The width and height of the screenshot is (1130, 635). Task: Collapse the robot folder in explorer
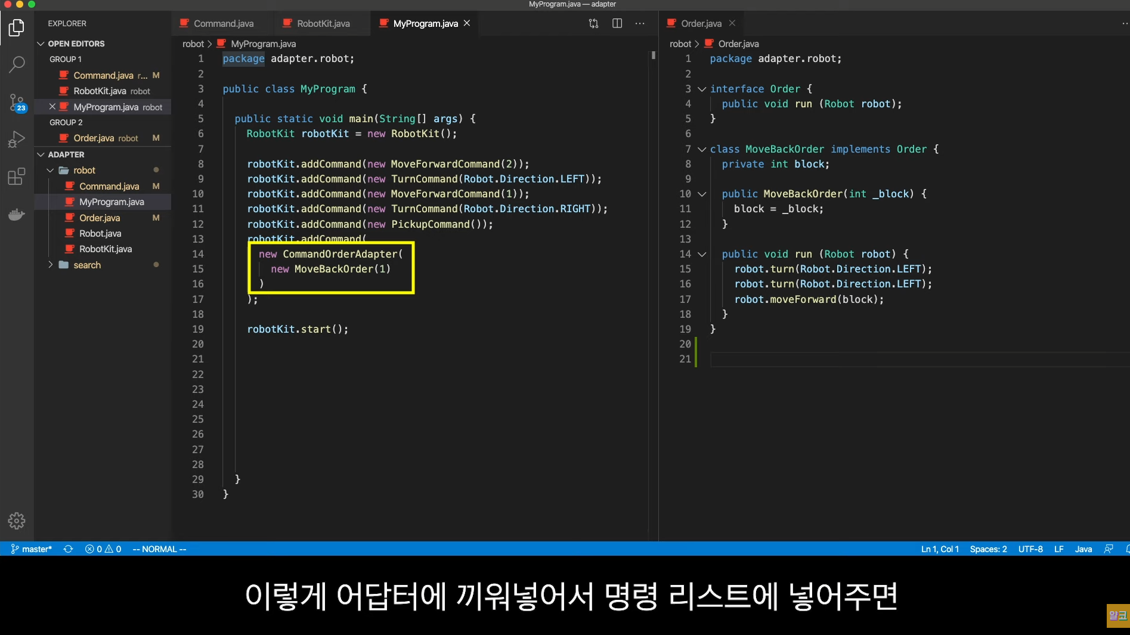[x=51, y=171]
